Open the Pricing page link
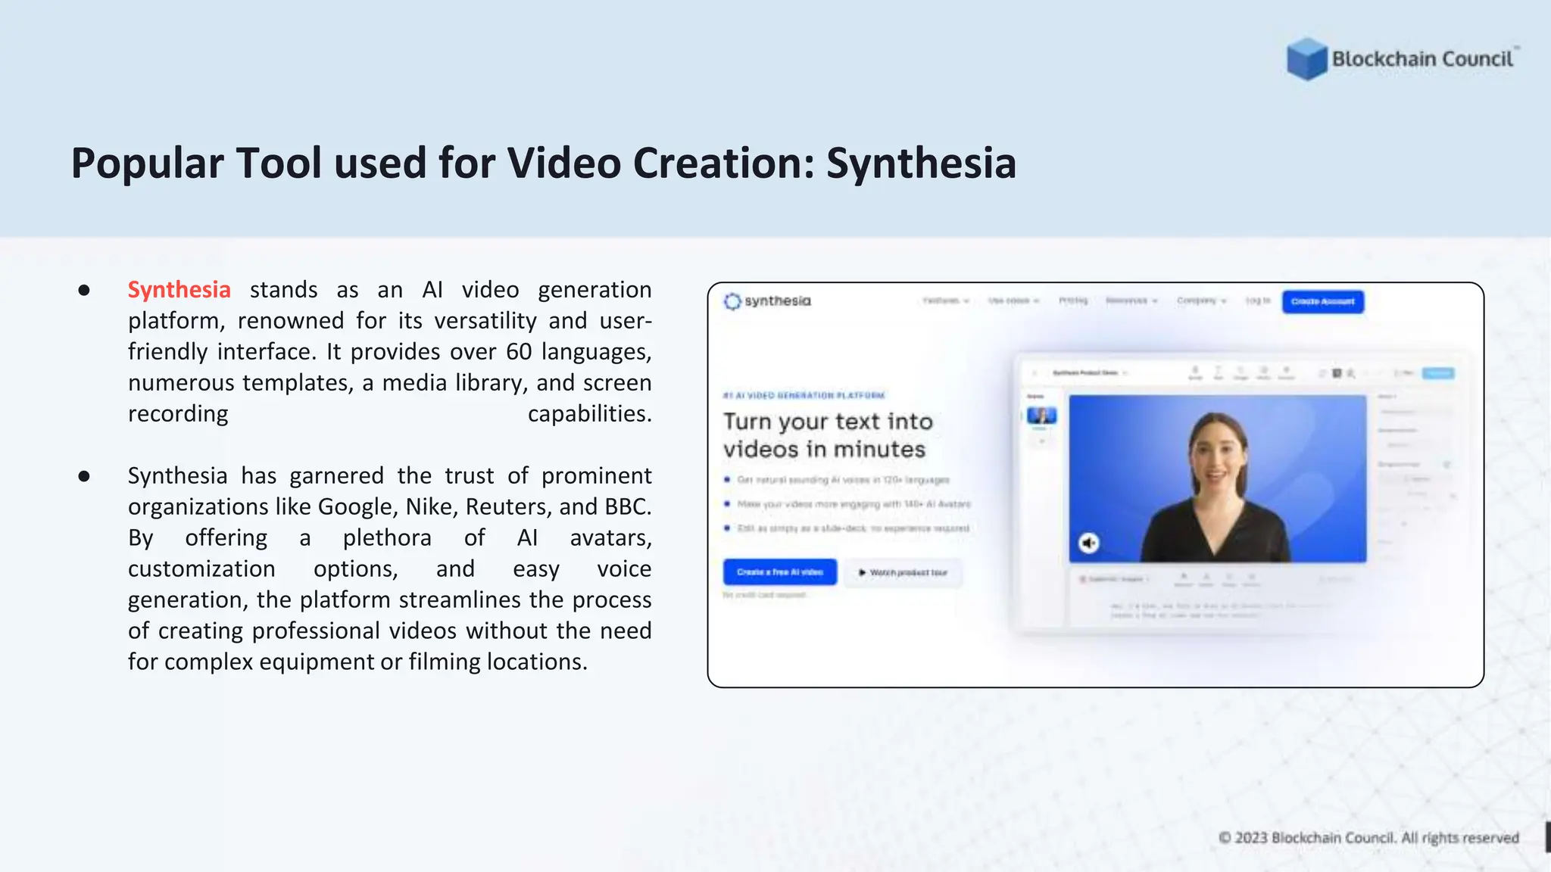Screen dimensions: 1551x872 click(1073, 301)
